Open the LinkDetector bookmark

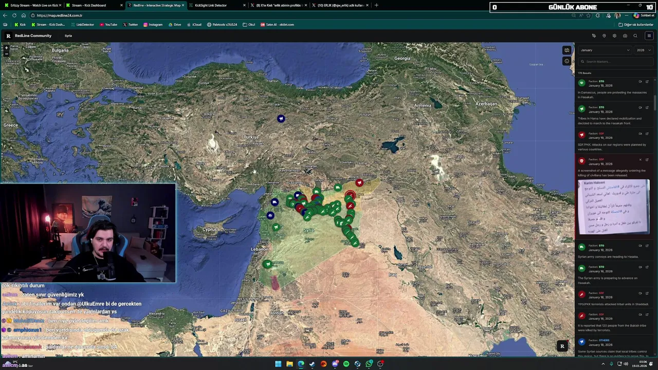[82, 25]
